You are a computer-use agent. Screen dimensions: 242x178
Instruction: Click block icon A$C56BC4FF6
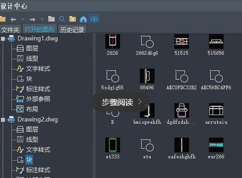(216, 76)
